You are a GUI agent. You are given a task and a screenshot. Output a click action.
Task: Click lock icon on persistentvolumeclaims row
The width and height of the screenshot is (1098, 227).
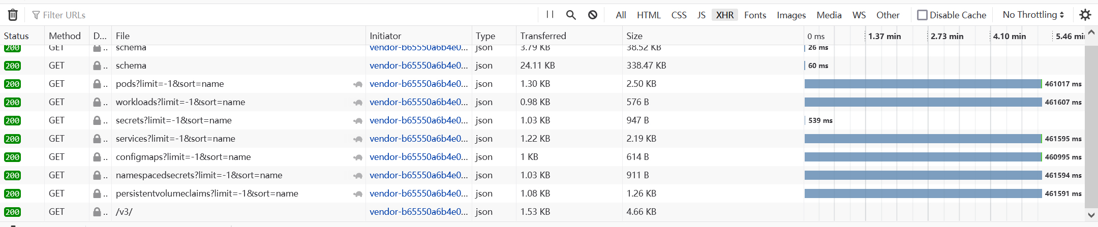(x=97, y=193)
